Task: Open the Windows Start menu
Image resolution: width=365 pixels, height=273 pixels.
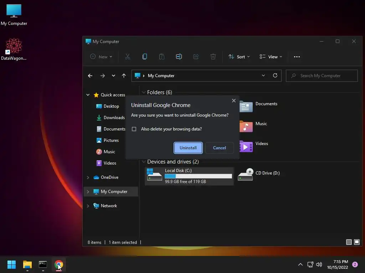Action: 11,264
